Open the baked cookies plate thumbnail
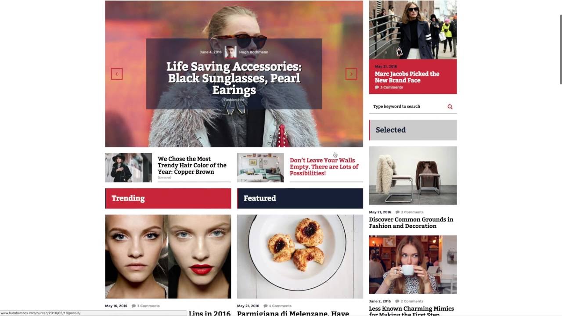The height and width of the screenshot is (316, 562). (300, 256)
